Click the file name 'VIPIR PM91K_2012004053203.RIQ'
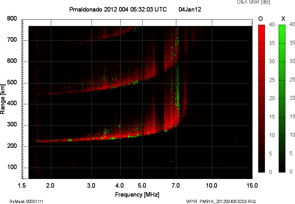 click(x=221, y=201)
